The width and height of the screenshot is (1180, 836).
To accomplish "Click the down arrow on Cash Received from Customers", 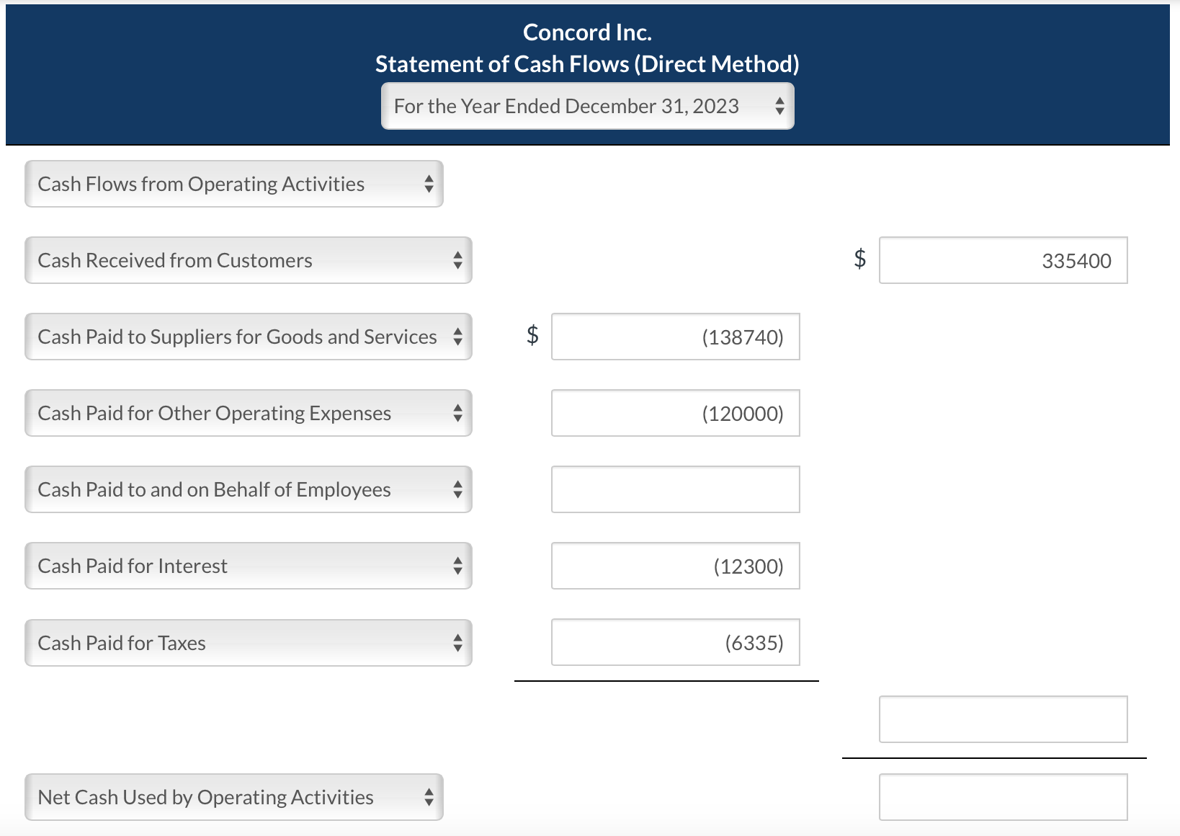I will (458, 265).
